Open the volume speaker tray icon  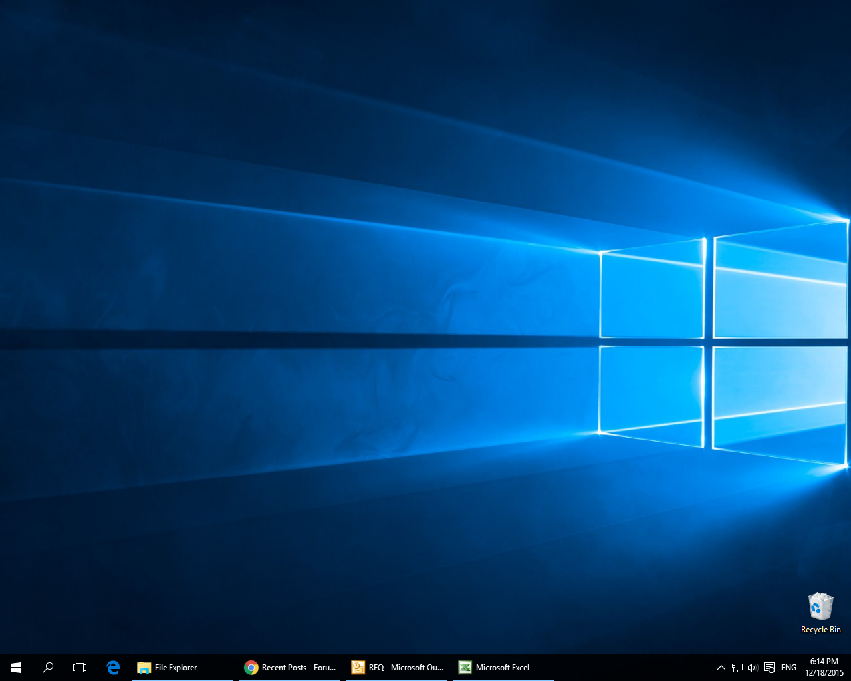[753, 668]
